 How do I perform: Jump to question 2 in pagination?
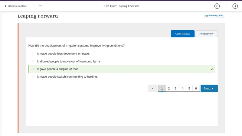coord(169,88)
